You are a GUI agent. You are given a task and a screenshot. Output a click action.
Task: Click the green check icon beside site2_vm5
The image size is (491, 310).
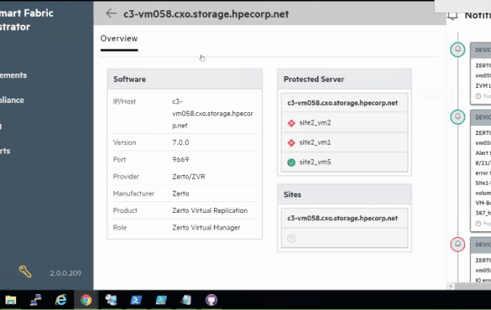tap(291, 163)
